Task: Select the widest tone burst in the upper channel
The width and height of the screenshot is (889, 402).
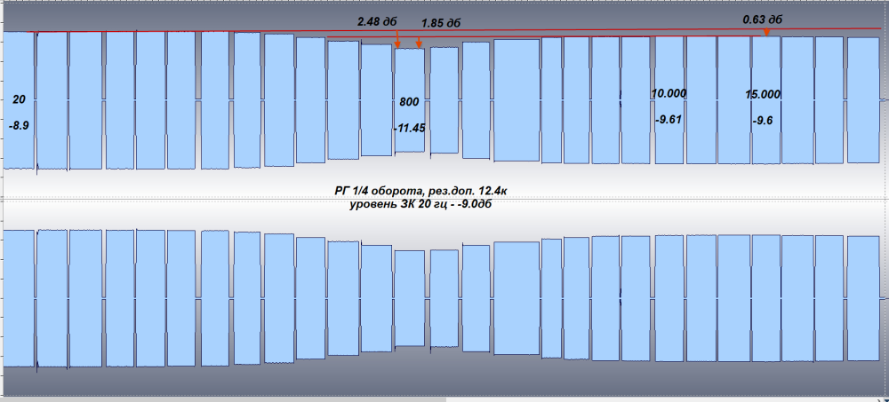Action: 516,100
